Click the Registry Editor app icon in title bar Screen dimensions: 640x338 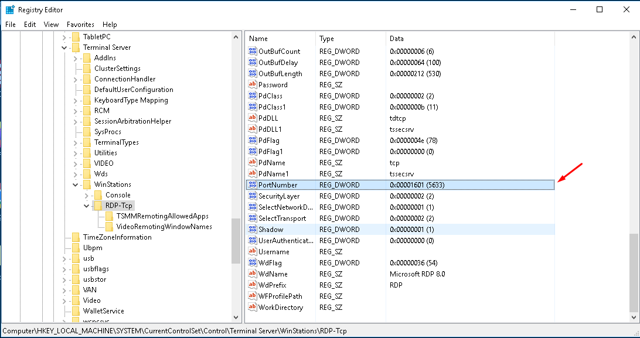tap(9, 9)
